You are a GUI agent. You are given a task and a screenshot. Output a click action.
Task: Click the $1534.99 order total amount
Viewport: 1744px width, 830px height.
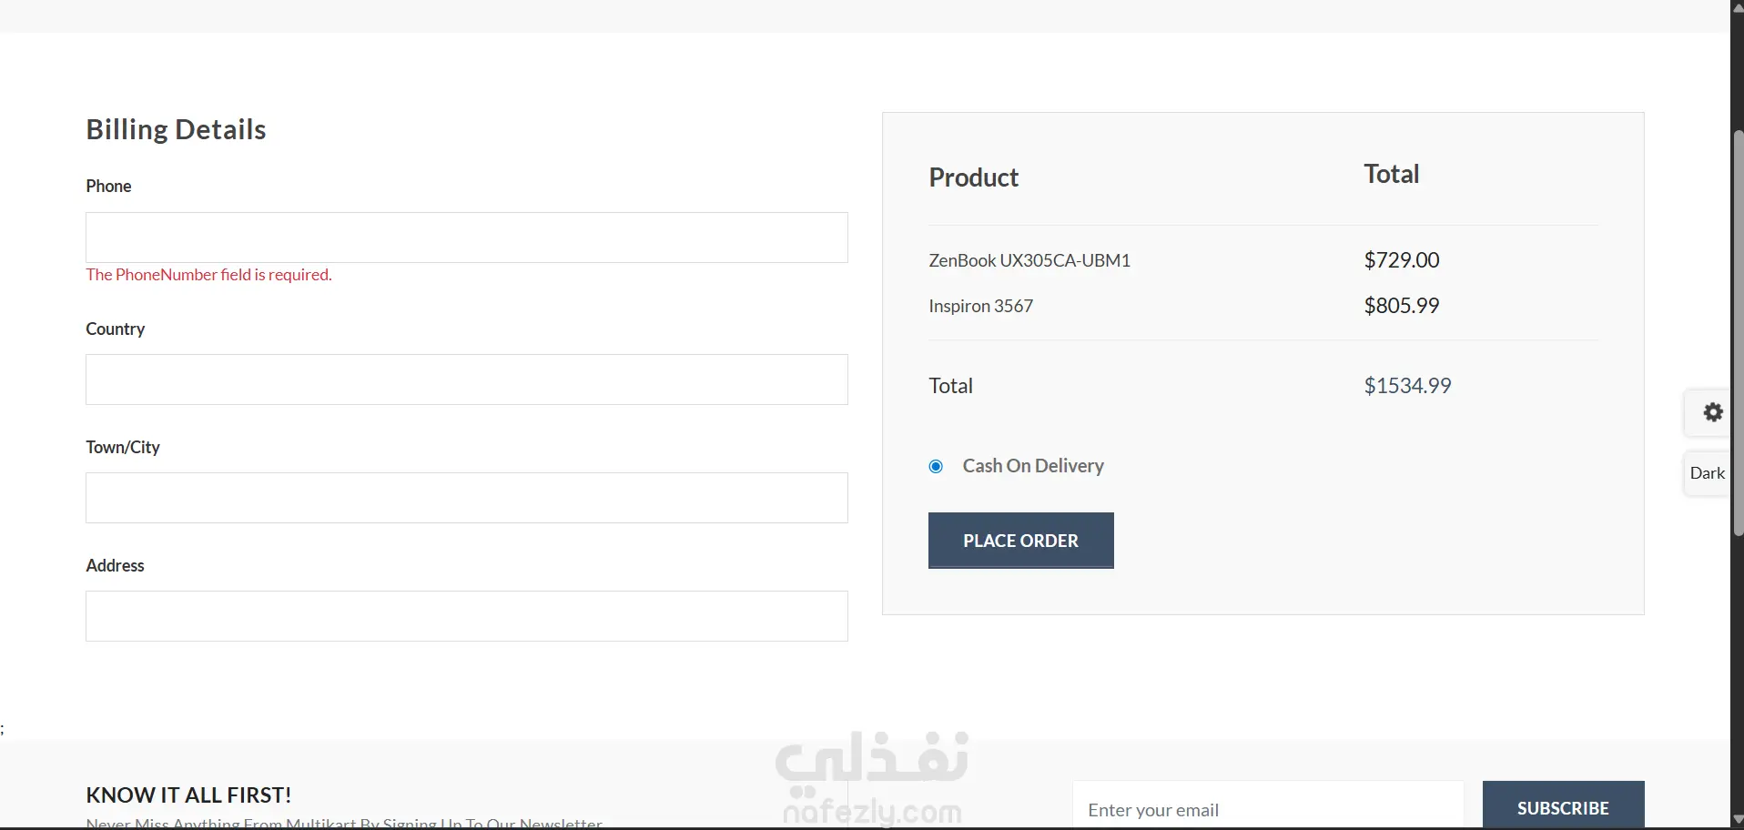click(x=1407, y=386)
